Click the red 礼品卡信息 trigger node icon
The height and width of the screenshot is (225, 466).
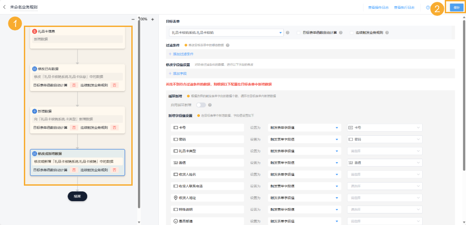(34, 31)
